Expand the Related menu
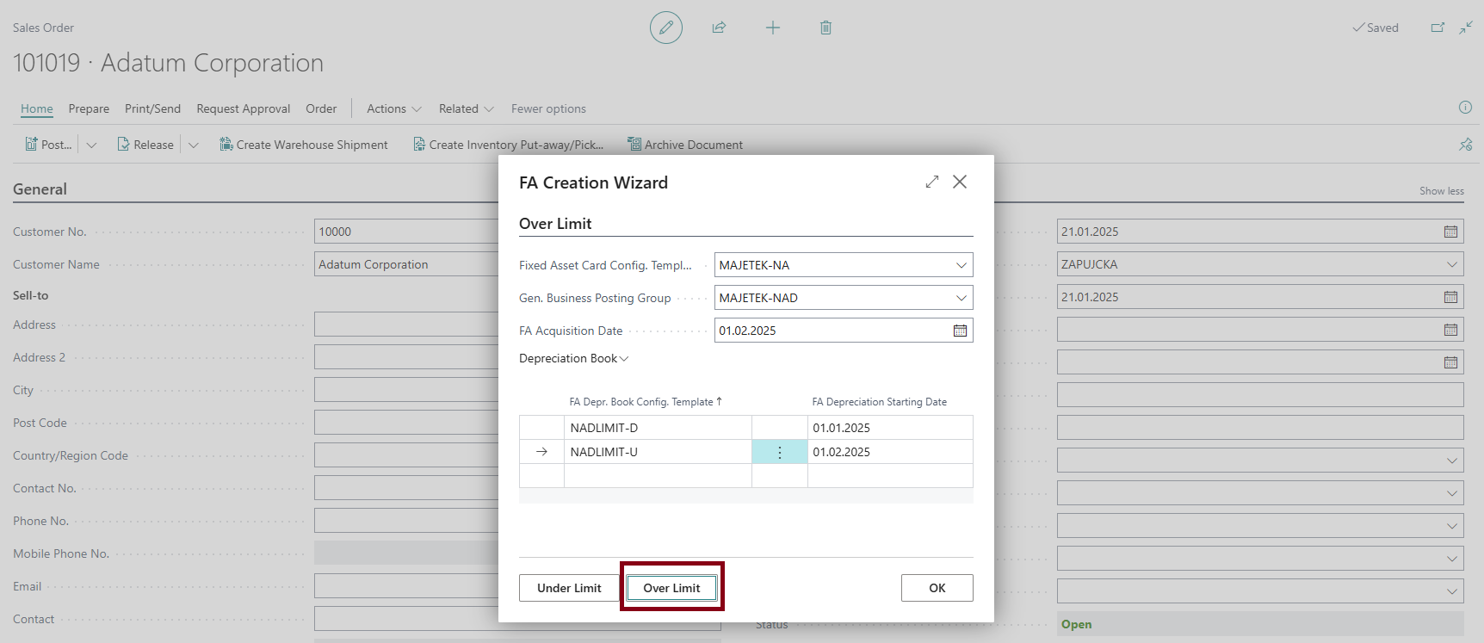Screen dimensions: 1484x643 (467, 108)
